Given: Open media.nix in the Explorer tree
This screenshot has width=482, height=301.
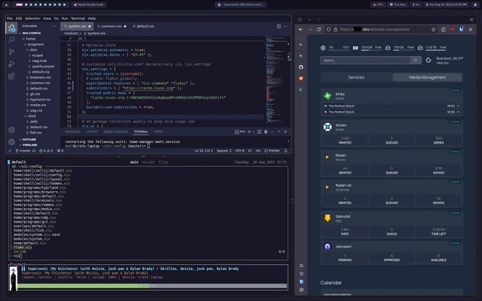Looking at the screenshot, I should pos(38,105).
